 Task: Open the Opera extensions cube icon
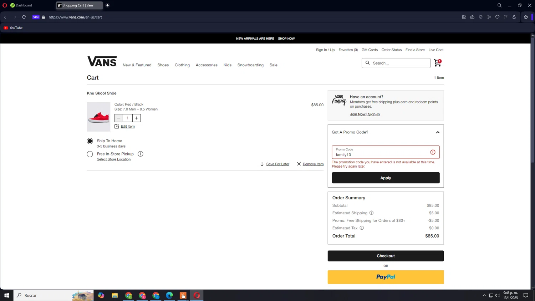[x=526, y=17]
